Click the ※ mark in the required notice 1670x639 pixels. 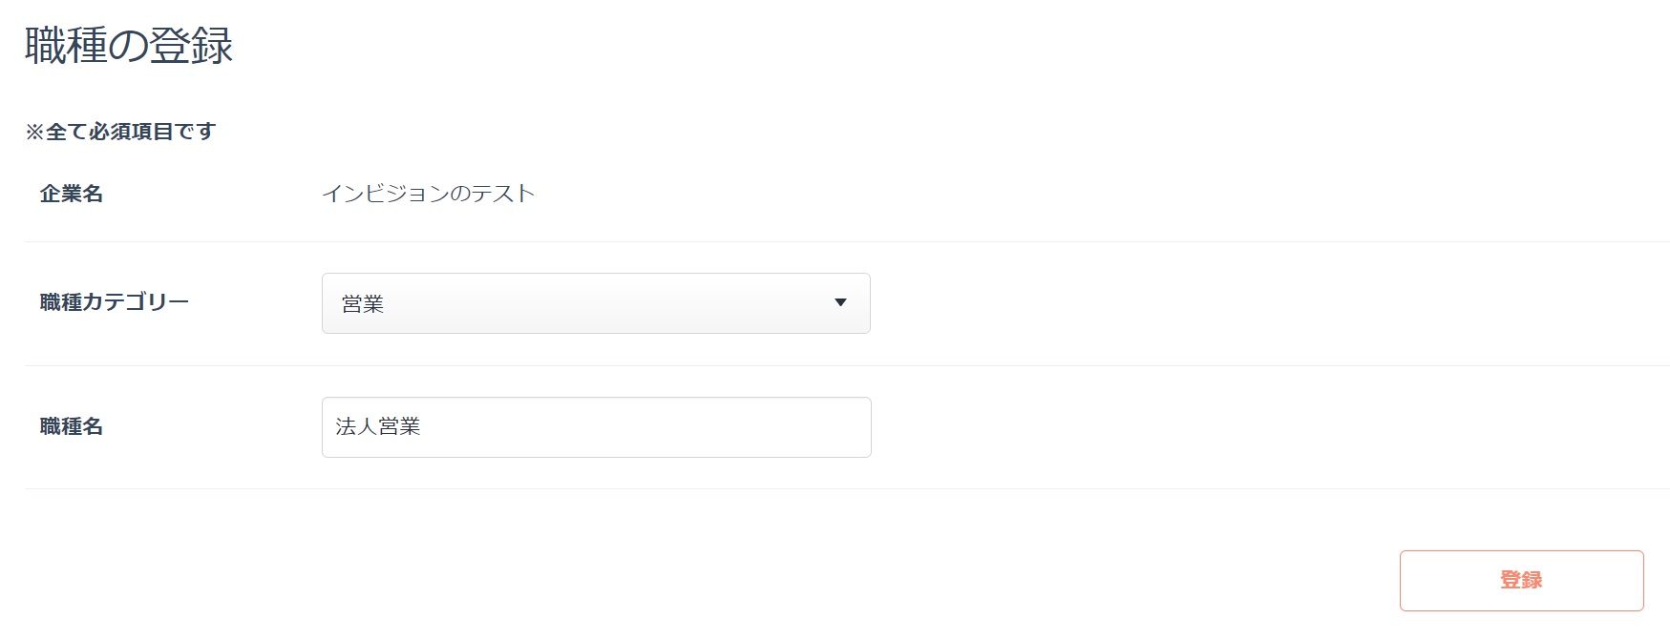[34, 132]
